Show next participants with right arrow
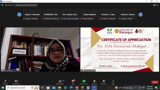Screen dimensions: 160x90 [x=140, y=14]
